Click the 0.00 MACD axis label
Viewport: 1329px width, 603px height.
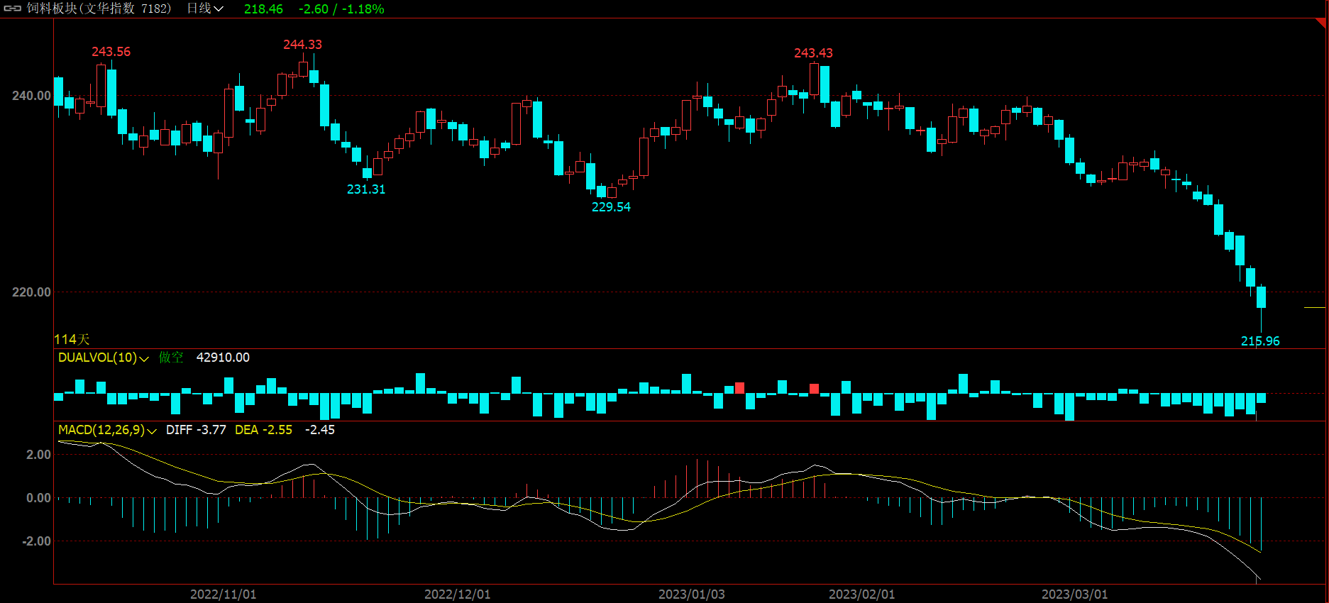(38, 498)
